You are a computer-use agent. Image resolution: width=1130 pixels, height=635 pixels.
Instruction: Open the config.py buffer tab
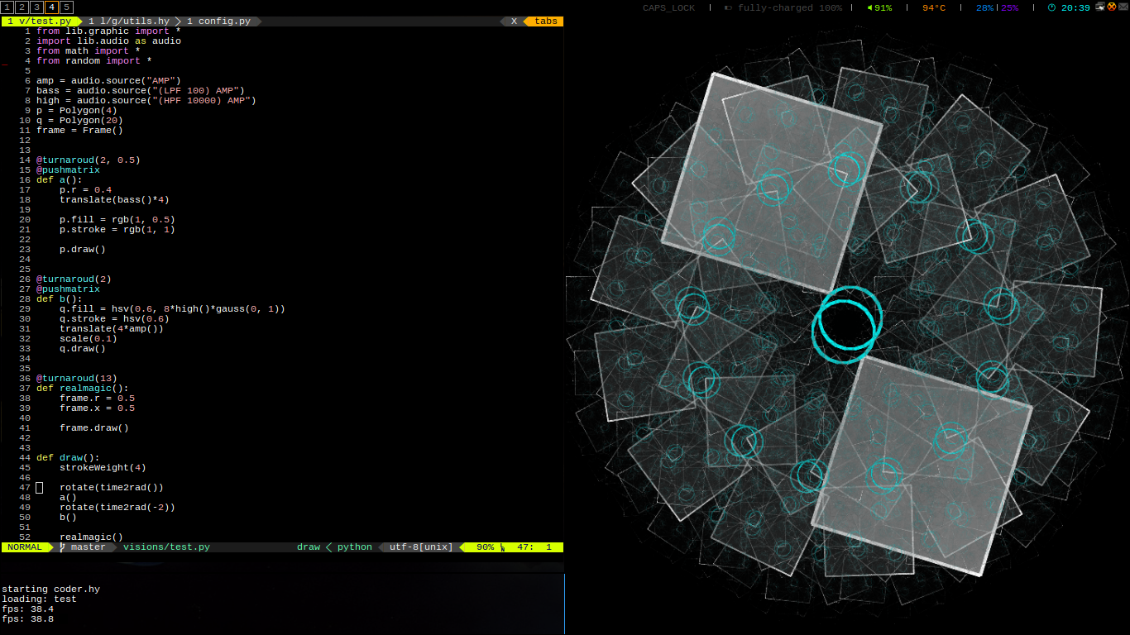[220, 21]
